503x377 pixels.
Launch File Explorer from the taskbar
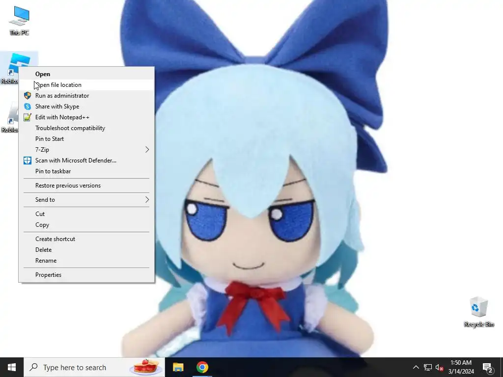coord(178,367)
